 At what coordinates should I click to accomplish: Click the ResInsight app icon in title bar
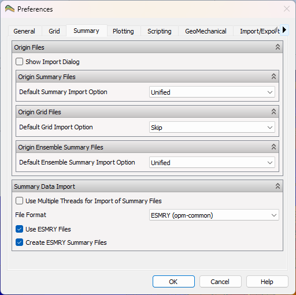[x=10, y=9]
